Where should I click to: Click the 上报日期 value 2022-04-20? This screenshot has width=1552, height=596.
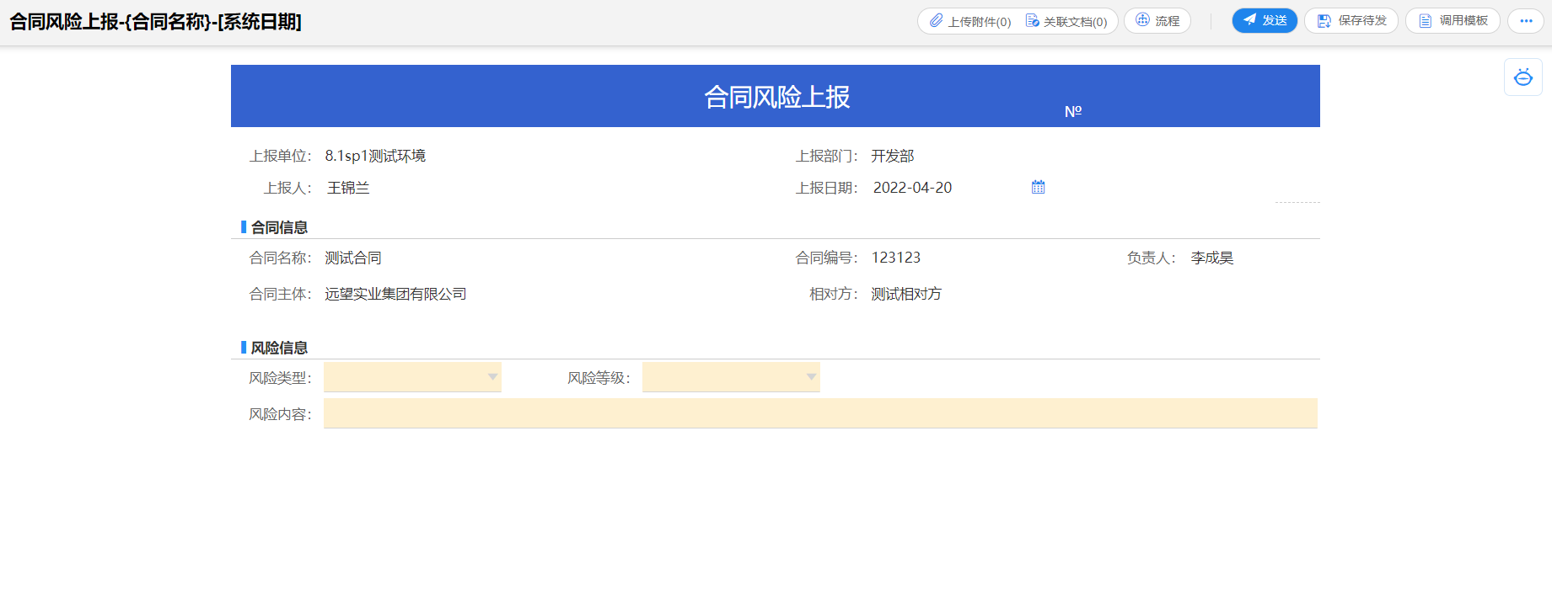[912, 188]
